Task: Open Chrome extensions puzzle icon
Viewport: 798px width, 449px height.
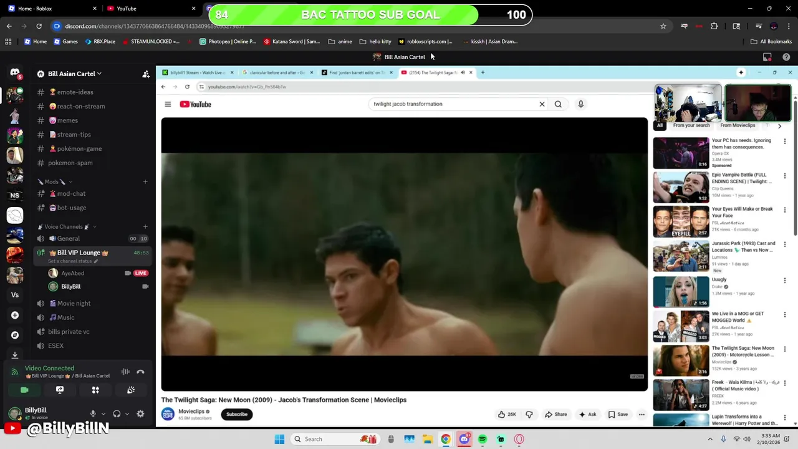Action: point(714,26)
